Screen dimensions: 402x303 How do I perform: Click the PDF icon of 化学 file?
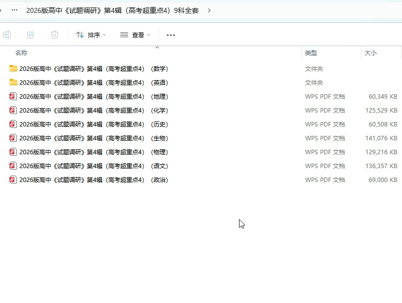(x=13, y=110)
